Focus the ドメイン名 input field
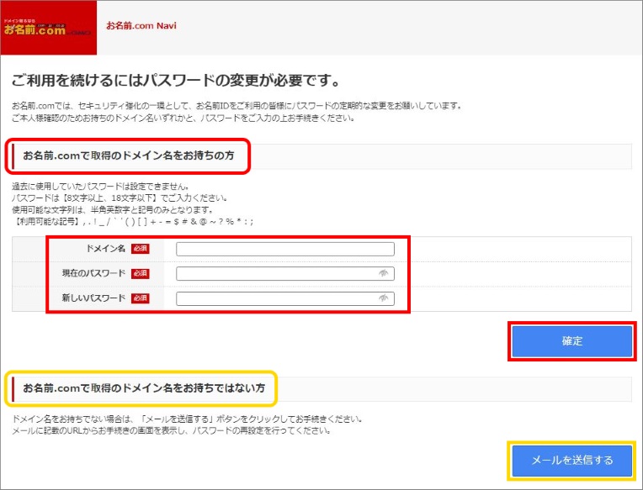The image size is (643, 490). pos(285,249)
